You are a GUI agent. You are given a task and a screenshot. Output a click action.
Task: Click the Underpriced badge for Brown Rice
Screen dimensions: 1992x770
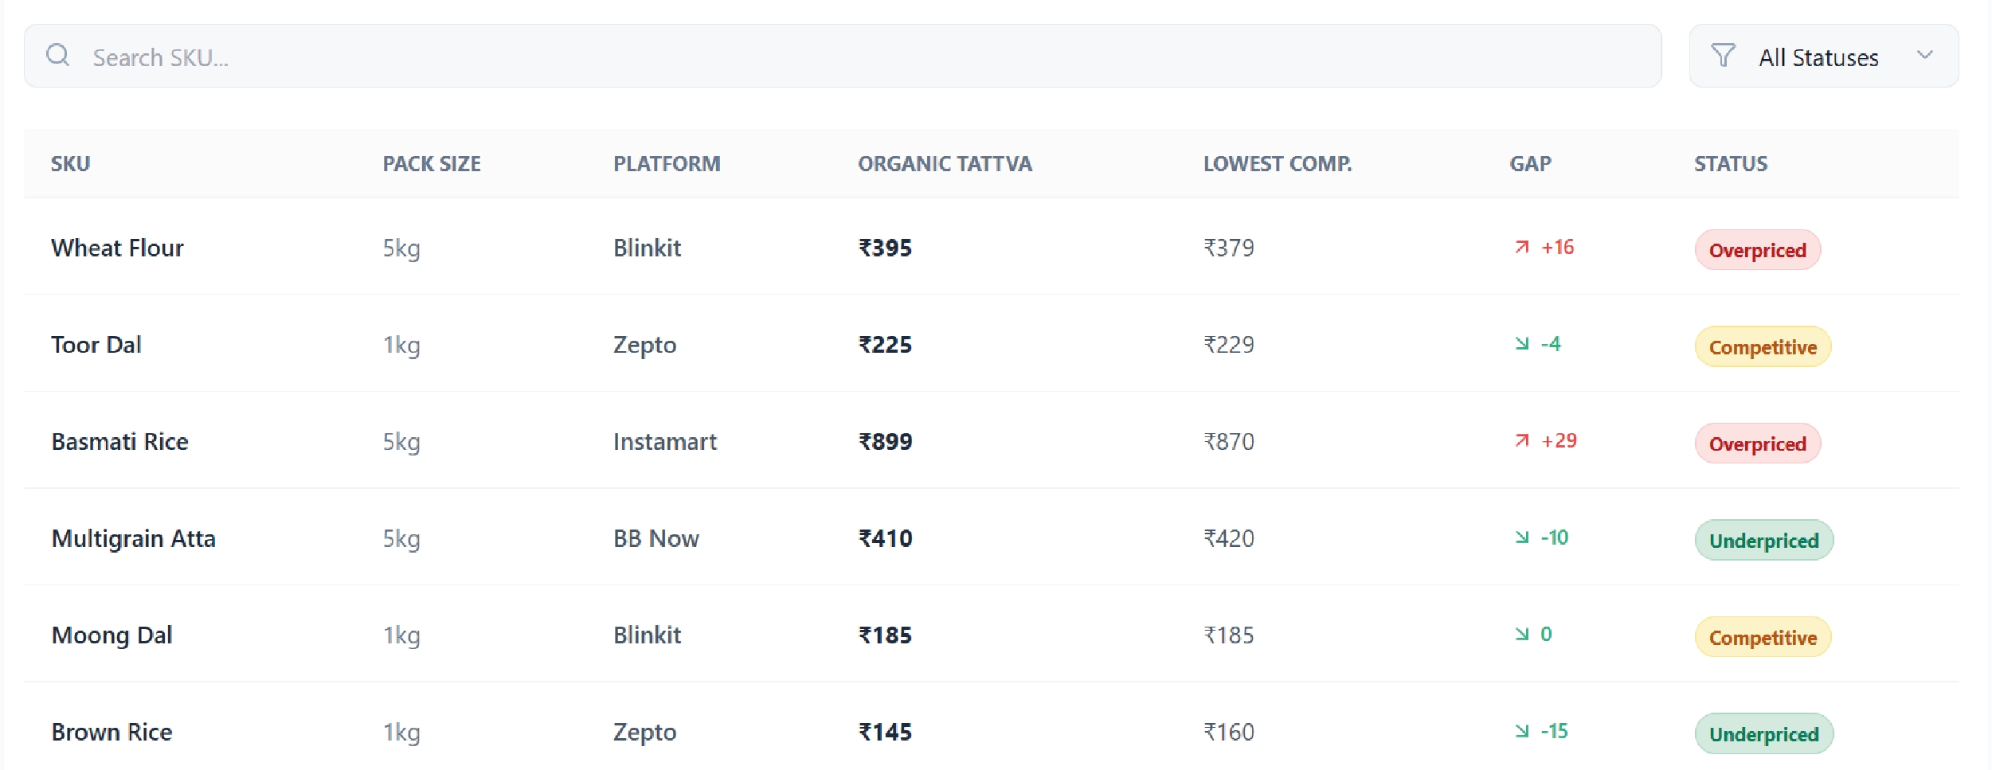point(1763,733)
